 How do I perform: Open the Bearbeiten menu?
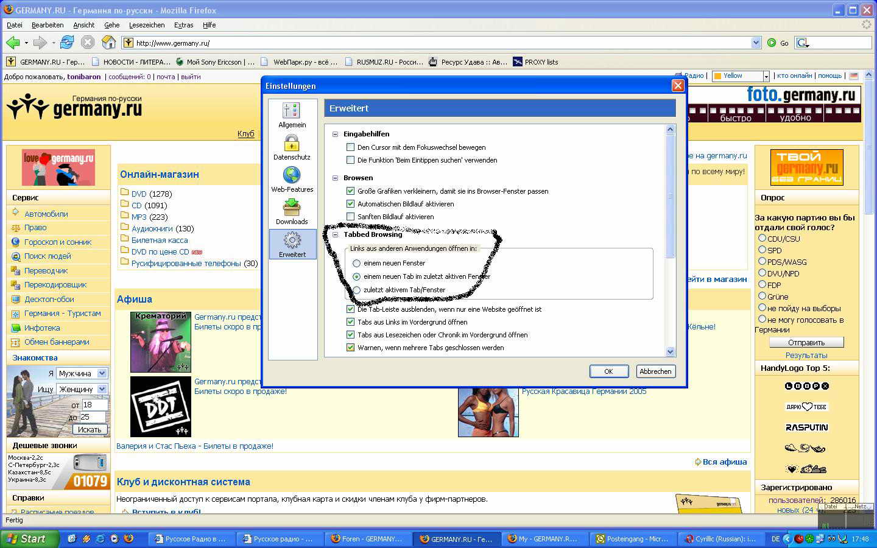(48, 25)
